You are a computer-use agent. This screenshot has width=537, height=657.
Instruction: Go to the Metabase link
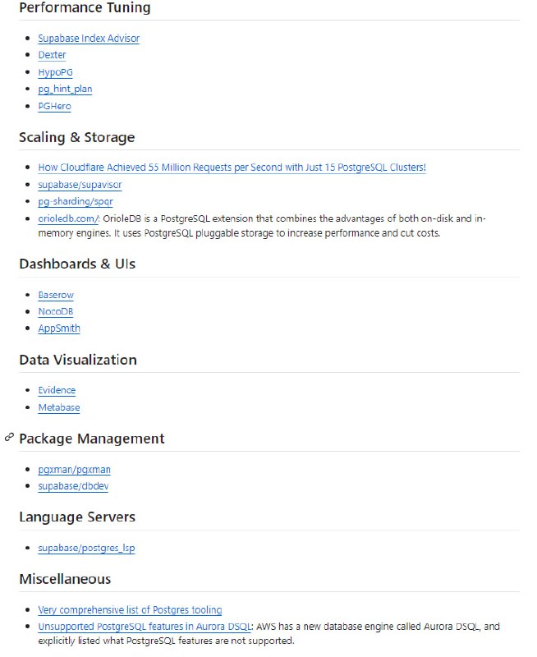58,407
